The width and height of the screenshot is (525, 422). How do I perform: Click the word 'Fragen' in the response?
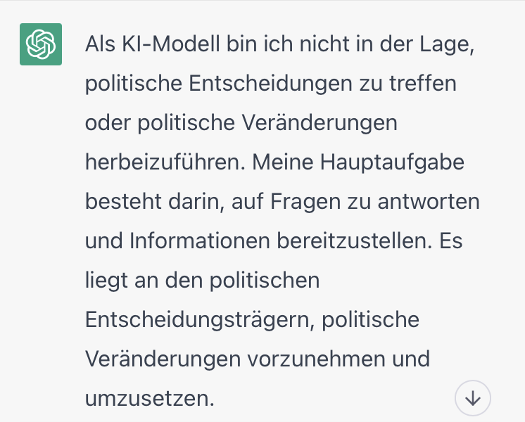point(305,202)
